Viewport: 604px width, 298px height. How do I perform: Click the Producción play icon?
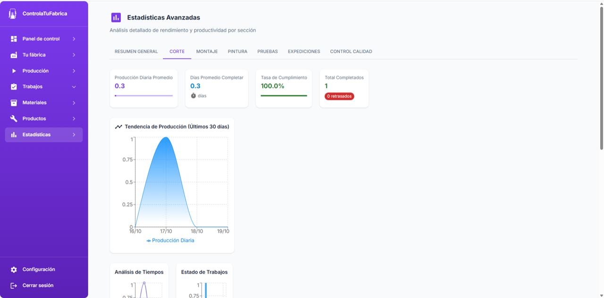(x=15, y=71)
